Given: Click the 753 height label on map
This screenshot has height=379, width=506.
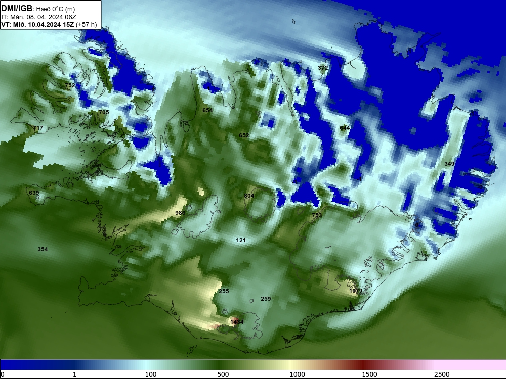Looking at the screenshot, I should pyautogui.click(x=317, y=215).
